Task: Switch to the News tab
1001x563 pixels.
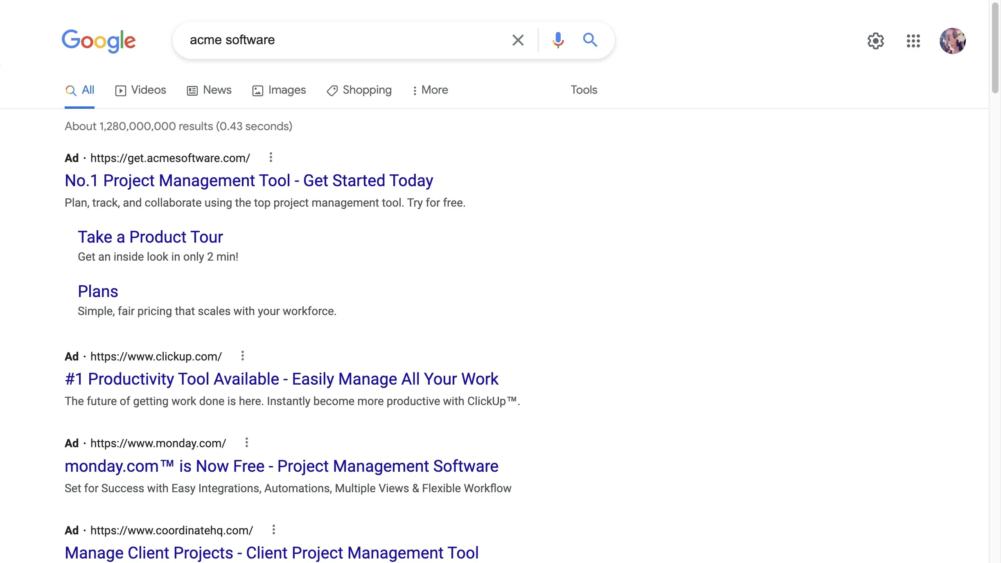Action: point(209,90)
